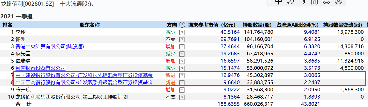Click the holdings value 45,302,897
The height and width of the screenshot is (107, 368).
click(x=259, y=75)
